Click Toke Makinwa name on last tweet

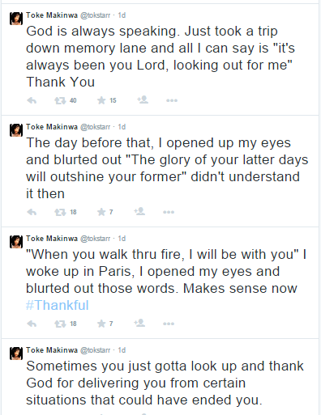(x=52, y=350)
